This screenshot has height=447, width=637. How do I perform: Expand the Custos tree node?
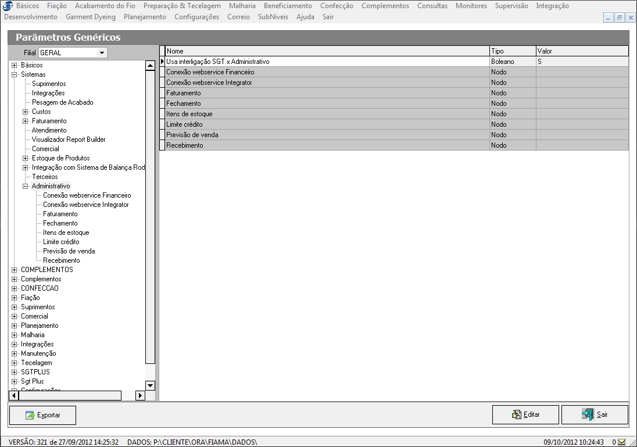click(25, 112)
